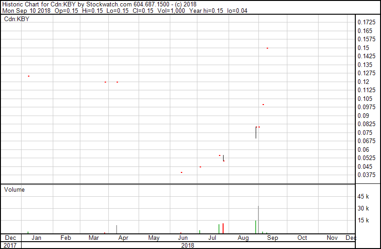Click the Apr month label
Screen dimensions: 381x249
(123, 238)
